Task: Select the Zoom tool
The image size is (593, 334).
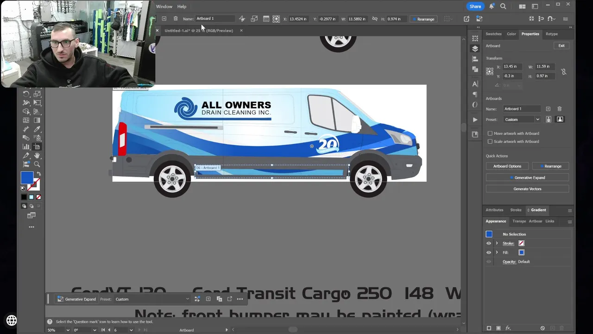Action: coord(37,164)
